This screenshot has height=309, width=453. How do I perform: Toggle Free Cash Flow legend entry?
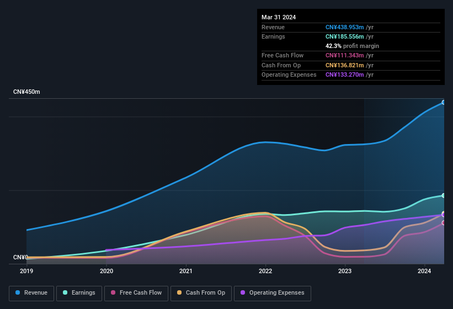136,293
